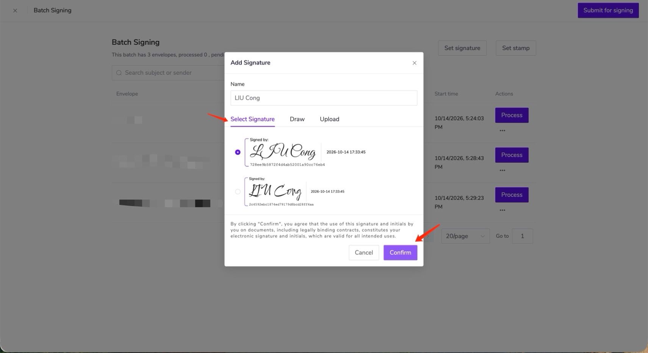
Task: Switch to the Draw tab
Action: [x=297, y=119]
